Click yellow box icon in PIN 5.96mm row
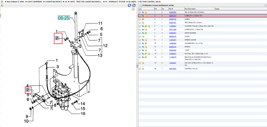 click(143, 23)
